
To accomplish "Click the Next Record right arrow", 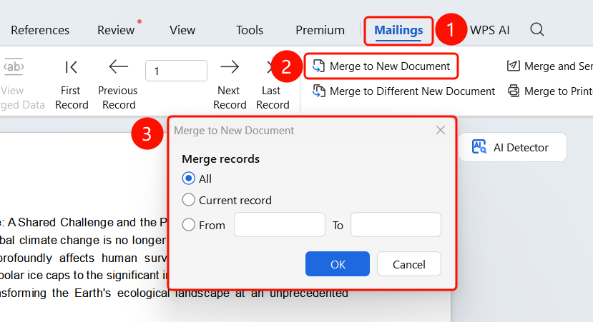I will click(x=230, y=67).
